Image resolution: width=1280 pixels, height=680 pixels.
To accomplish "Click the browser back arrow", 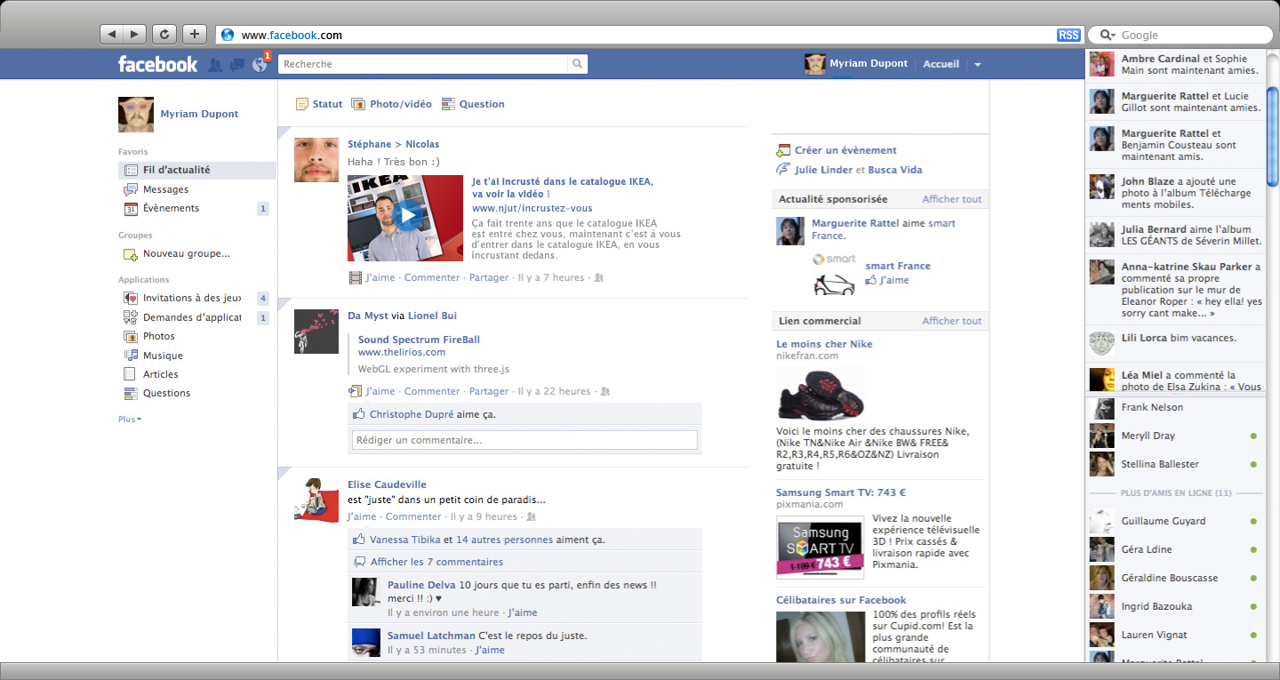I will pos(112,35).
